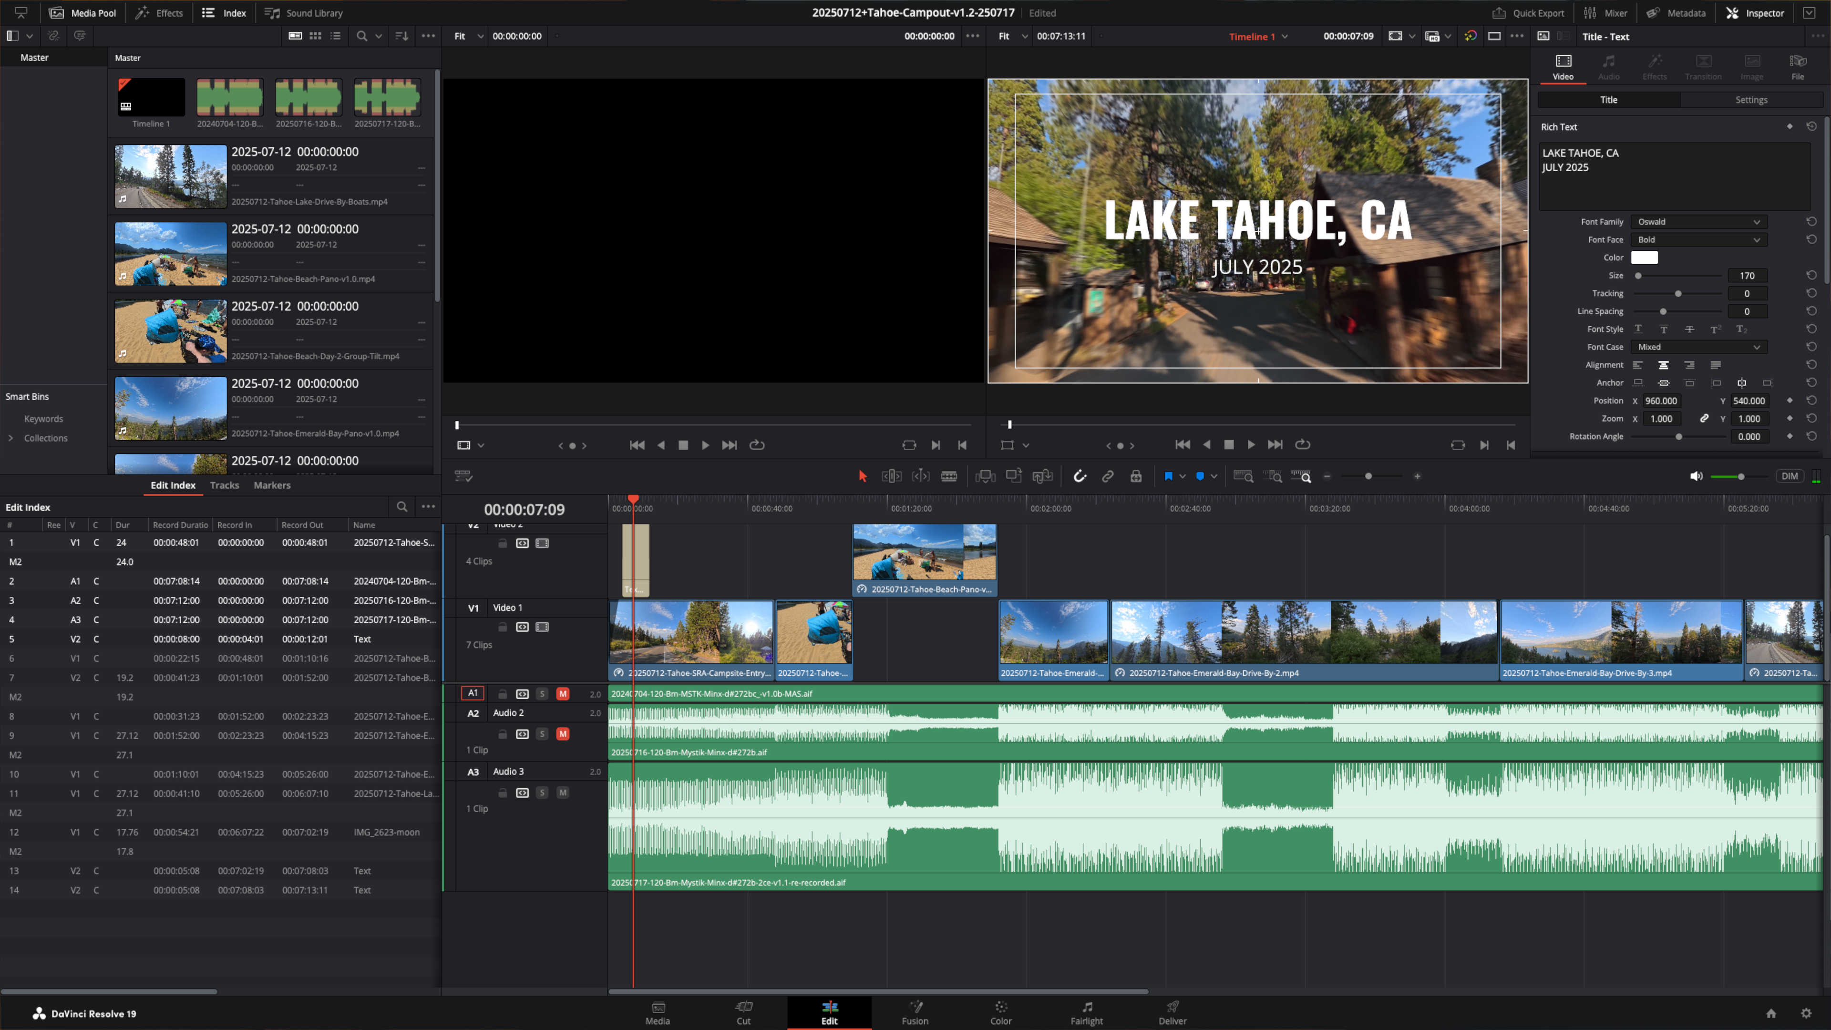1831x1030 pixels.
Task: Solo the Audio 3 track
Action: pyautogui.click(x=542, y=792)
